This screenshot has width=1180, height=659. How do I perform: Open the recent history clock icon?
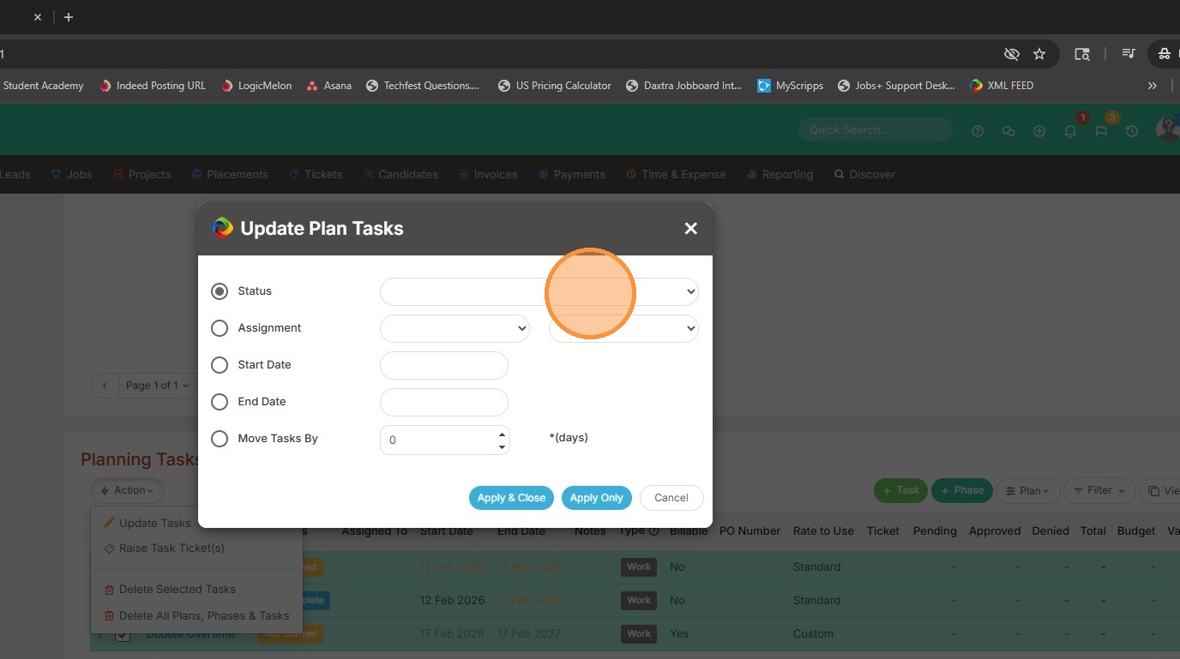pos(1132,131)
